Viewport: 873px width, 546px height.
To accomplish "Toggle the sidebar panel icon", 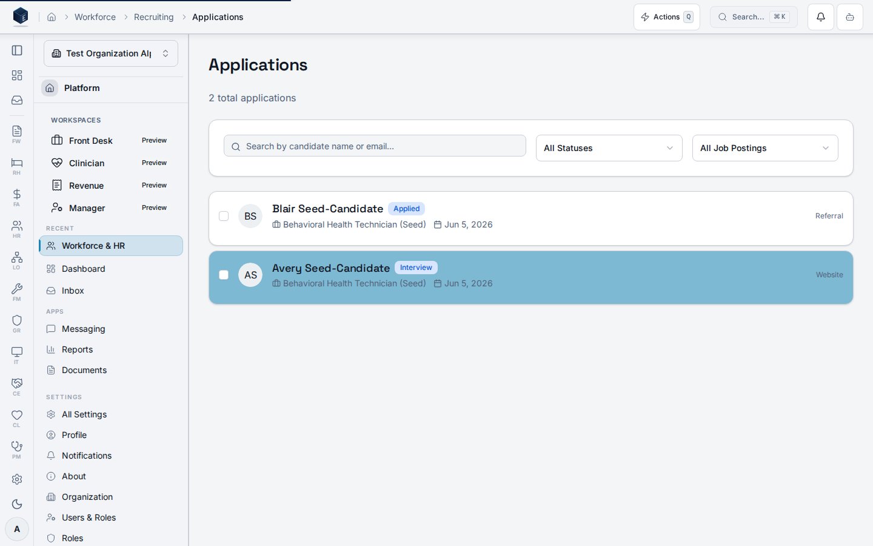I will tap(17, 50).
